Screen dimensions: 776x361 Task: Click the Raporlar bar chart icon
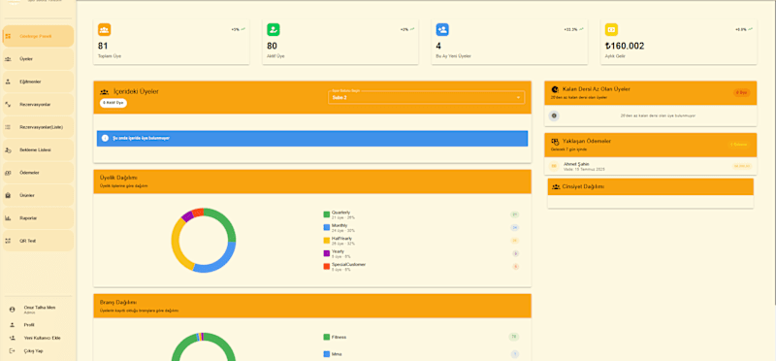pos(8,218)
